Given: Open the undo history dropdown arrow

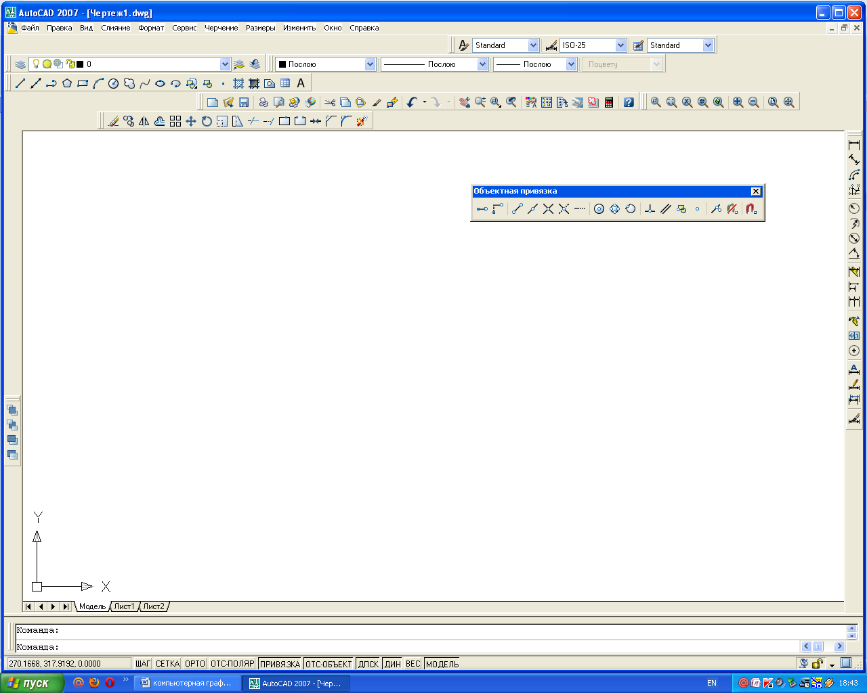Looking at the screenshot, I should (425, 102).
